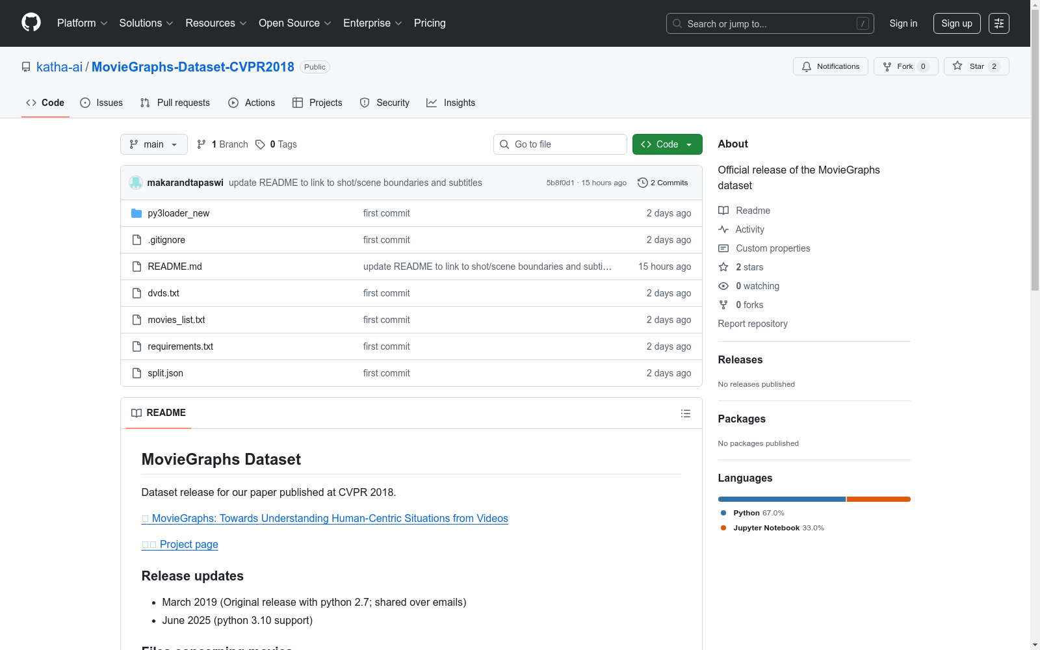Click the Sign in link

(903, 23)
